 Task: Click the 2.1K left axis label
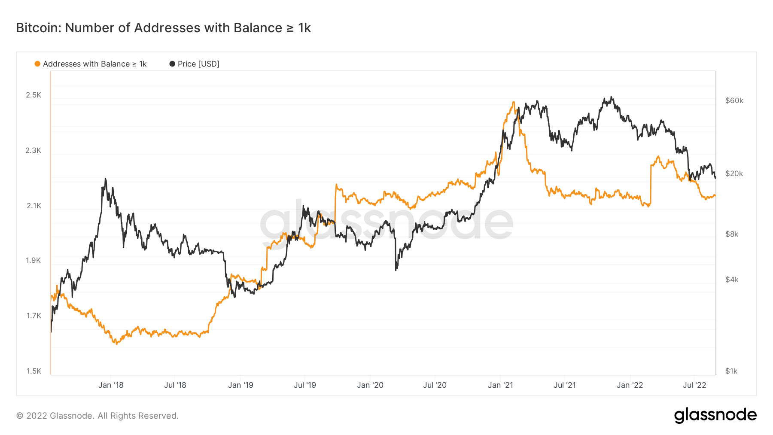pyautogui.click(x=33, y=206)
